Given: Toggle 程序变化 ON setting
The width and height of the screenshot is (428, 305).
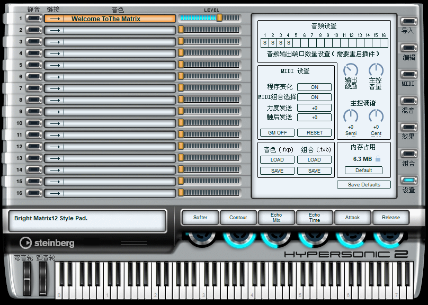Looking at the screenshot, I should [314, 87].
